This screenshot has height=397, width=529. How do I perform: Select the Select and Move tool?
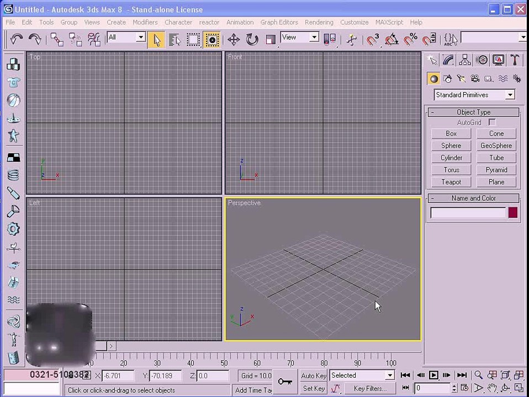pyautogui.click(x=234, y=40)
